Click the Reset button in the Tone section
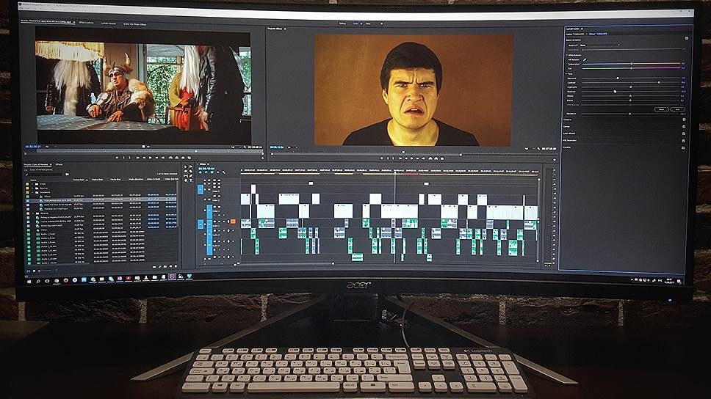 click(660, 109)
